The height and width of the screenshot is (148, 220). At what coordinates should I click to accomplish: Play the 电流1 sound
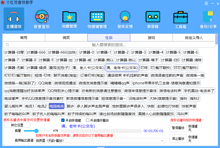pos(30,106)
